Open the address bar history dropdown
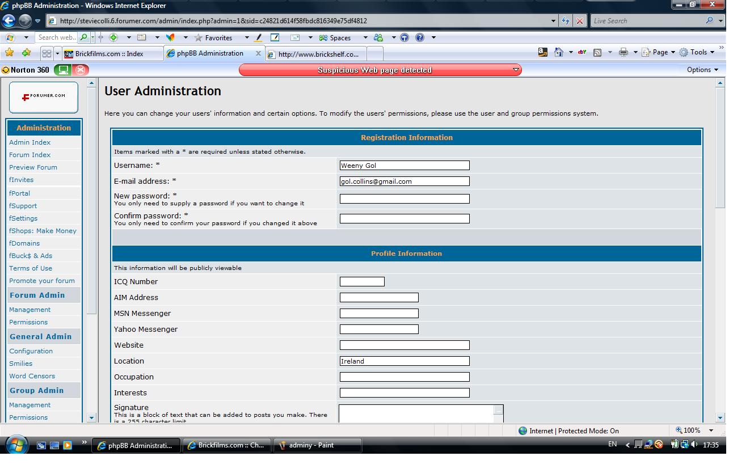The width and height of the screenshot is (733, 473). [x=554, y=21]
